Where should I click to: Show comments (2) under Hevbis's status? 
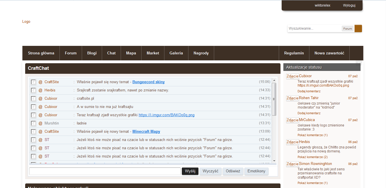point(313,157)
